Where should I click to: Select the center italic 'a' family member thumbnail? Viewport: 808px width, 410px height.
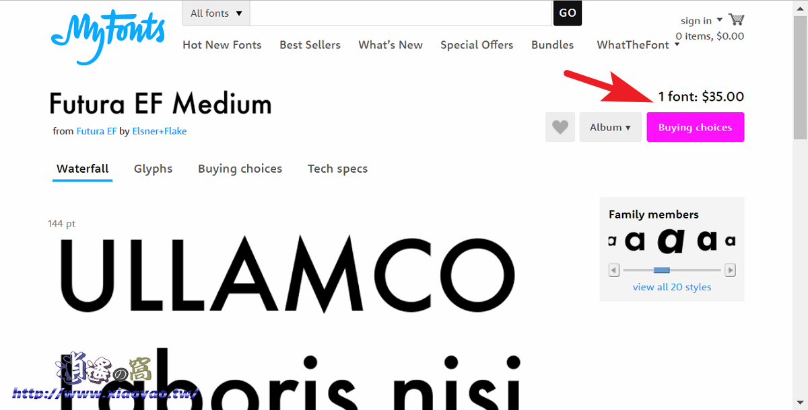point(671,240)
